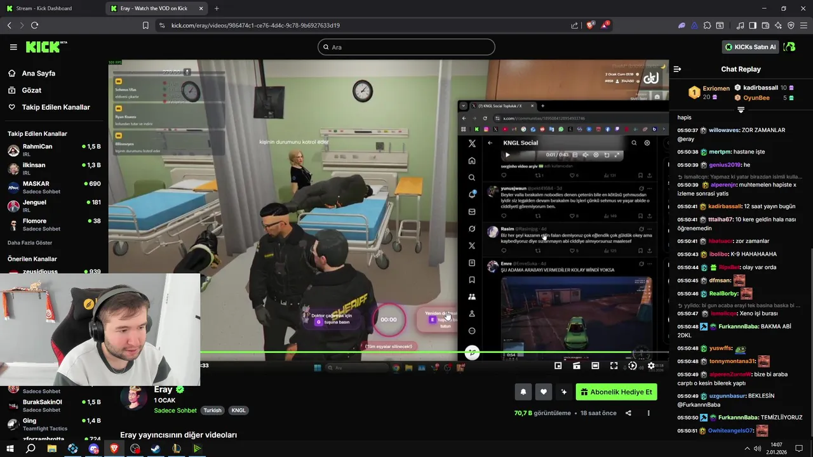The image size is (813, 457).
Task: Open Brave VPN shield icon
Action: pos(791,25)
